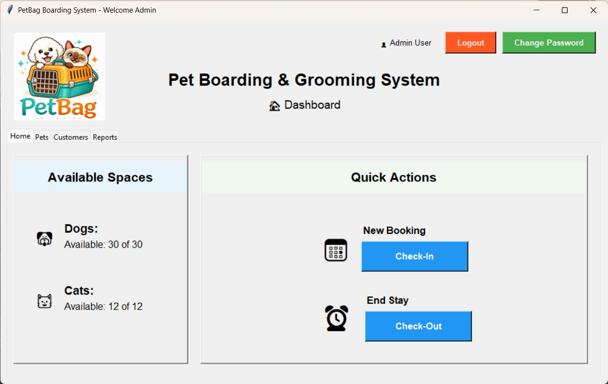Screen dimensions: 608x384
Task: Click the Logout button
Action: pyautogui.click(x=470, y=42)
